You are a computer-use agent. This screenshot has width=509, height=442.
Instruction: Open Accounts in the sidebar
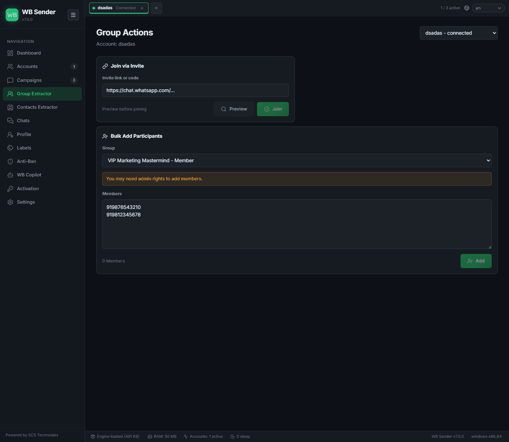pos(42,67)
